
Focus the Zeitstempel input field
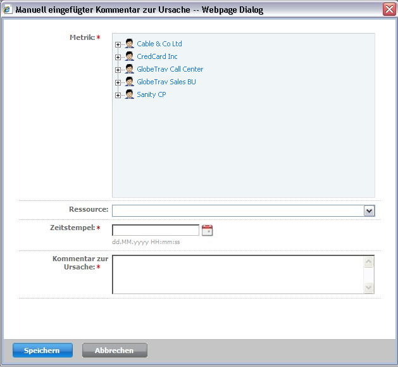point(156,230)
